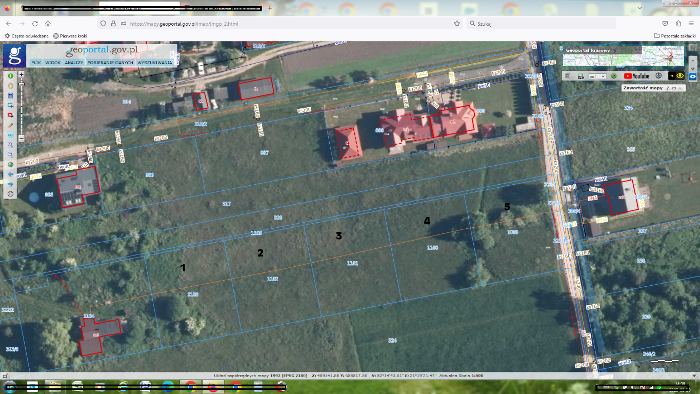
Task: Open the Pierwsze kroki bookmark
Action: pos(70,36)
